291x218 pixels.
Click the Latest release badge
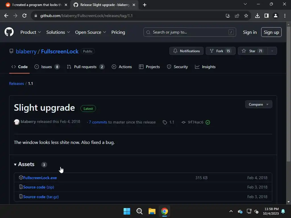[88, 109]
